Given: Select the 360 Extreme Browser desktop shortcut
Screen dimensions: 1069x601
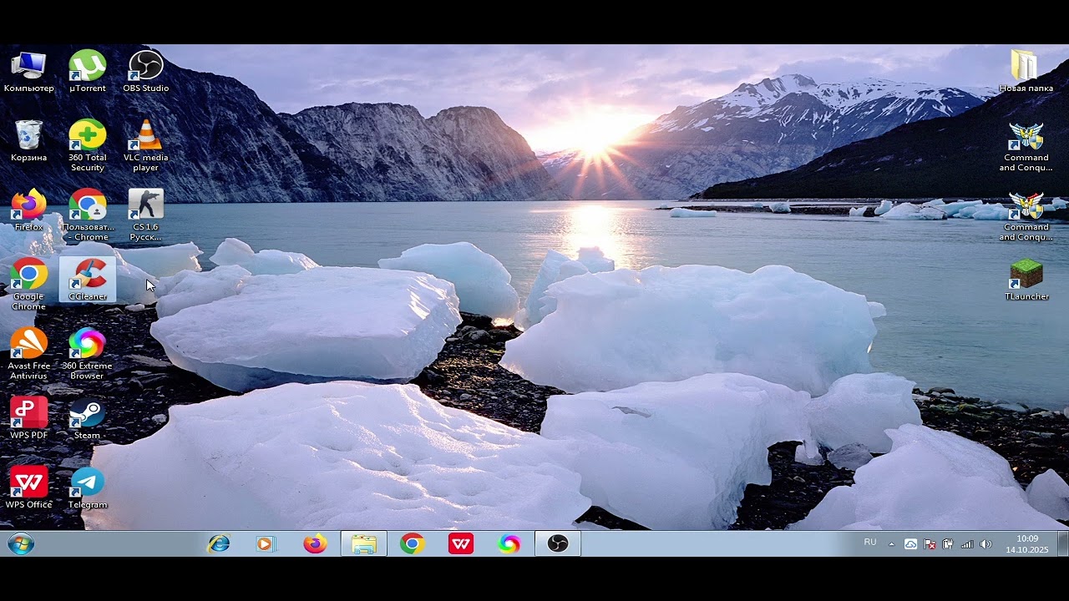Looking at the screenshot, I should (x=88, y=354).
